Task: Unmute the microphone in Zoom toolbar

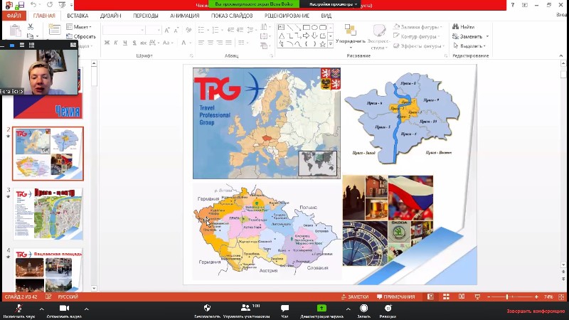Action: pos(18,308)
